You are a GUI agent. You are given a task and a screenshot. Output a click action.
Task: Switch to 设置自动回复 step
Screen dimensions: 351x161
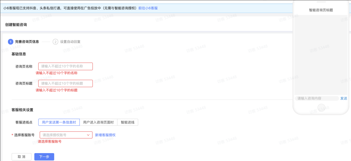coord(70,42)
